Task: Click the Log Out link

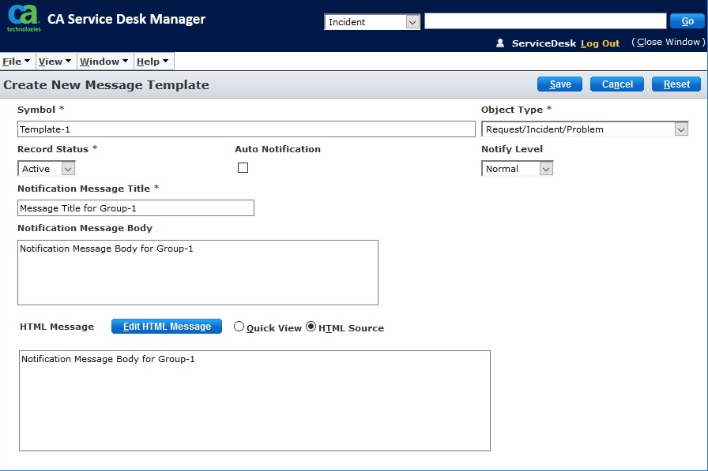Action: pos(600,43)
